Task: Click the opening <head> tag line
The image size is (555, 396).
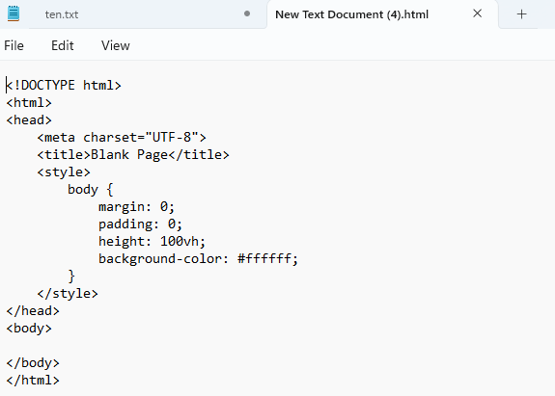Action: pyautogui.click(x=29, y=120)
